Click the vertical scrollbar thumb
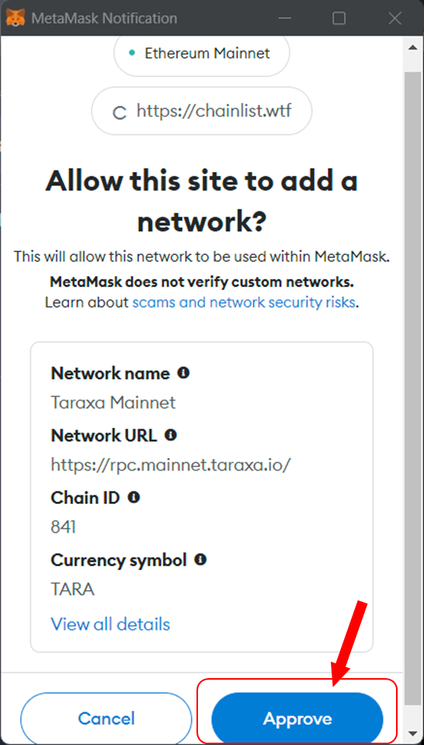The width and height of the screenshot is (424, 745). (412, 390)
